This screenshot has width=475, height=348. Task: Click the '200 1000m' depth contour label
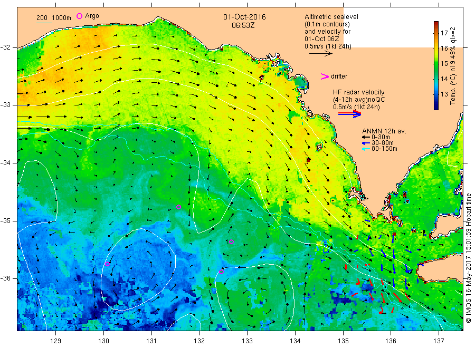pos(54,18)
